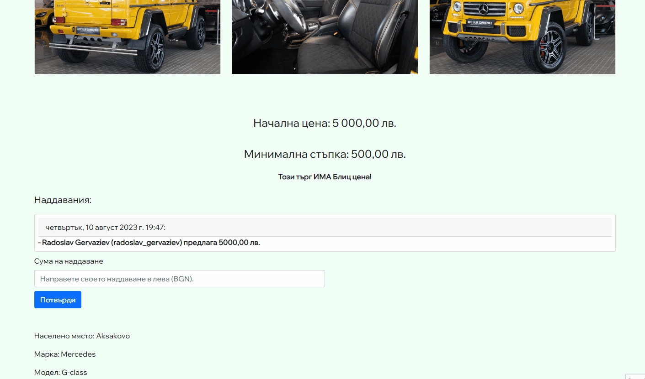Click the Наддавания section heading
The height and width of the screenshot is (379, 645).
[x=63, y=200]
